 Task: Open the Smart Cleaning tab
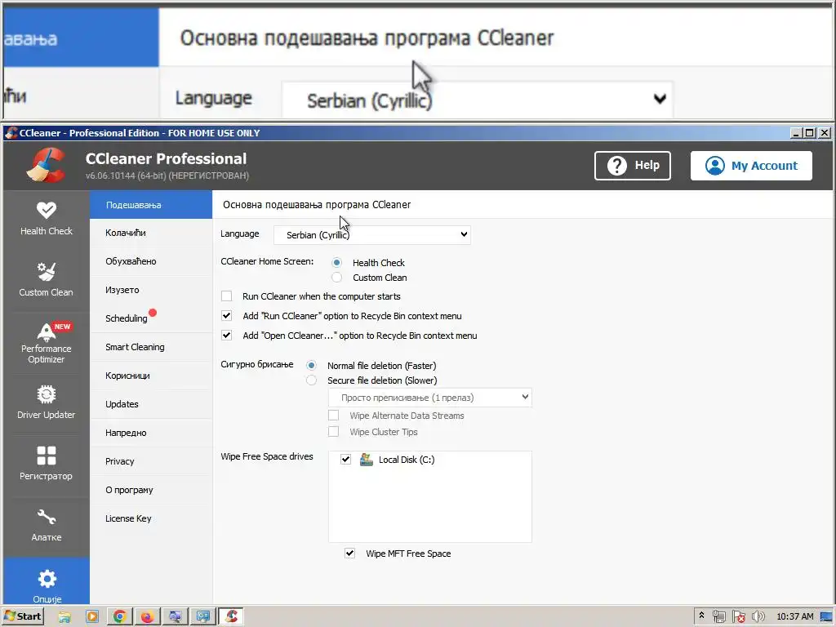[151, 347]
